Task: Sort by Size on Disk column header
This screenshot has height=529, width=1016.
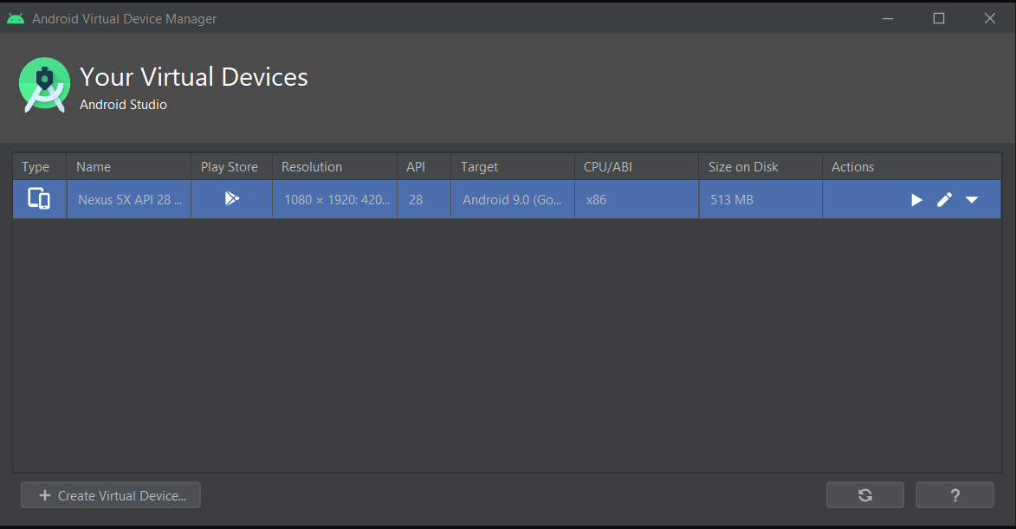Action: [760, 167]
